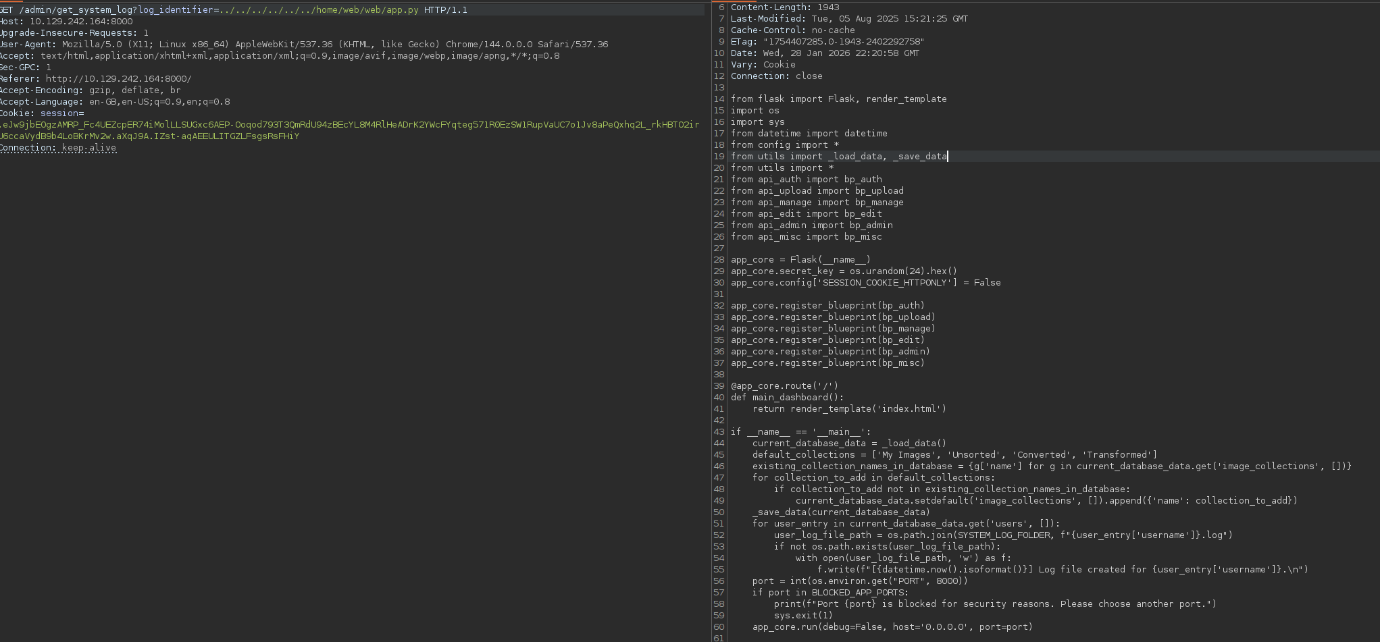Click 'from datetime import datetime' line

point(809,134)
